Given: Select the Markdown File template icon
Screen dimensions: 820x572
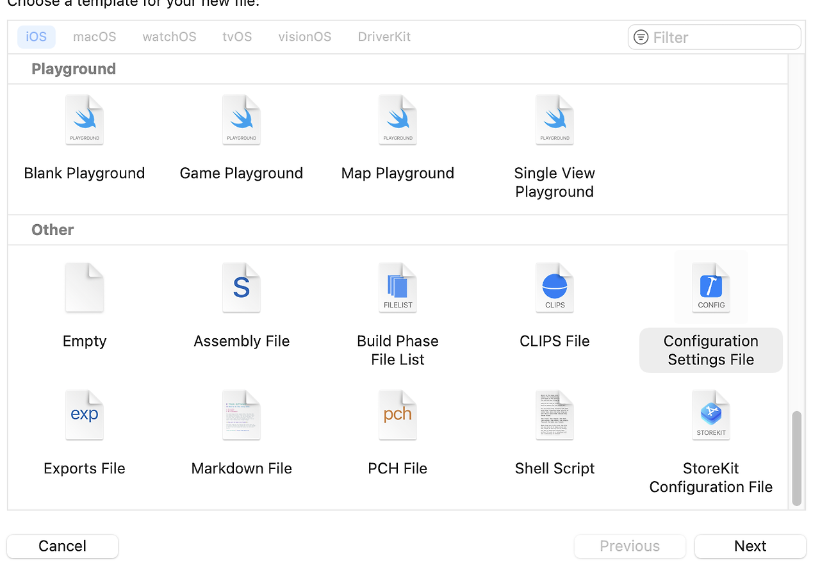Looking at the screenshot, I should [x=242, y=415].
